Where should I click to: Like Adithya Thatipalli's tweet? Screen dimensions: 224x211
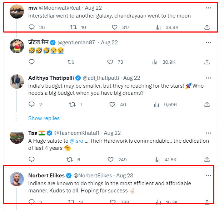[113, 105]
